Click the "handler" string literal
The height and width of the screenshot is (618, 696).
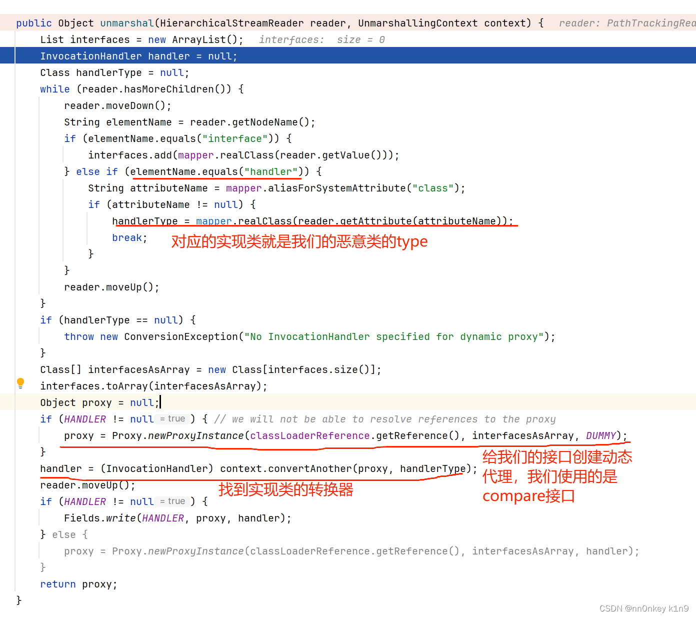coord(271,171)
